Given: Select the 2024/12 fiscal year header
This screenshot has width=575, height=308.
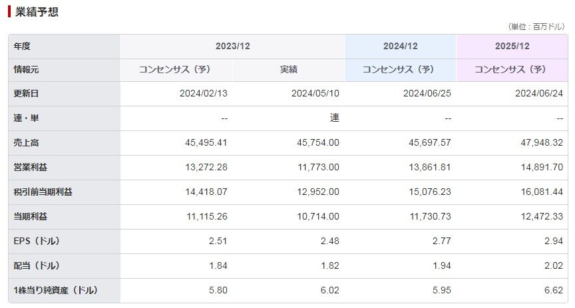Looking at the screenshot, I should (x=401, y=46).
